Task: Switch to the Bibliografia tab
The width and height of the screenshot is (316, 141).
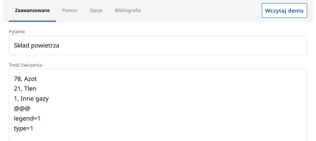Action: click(x=128, y=10)
